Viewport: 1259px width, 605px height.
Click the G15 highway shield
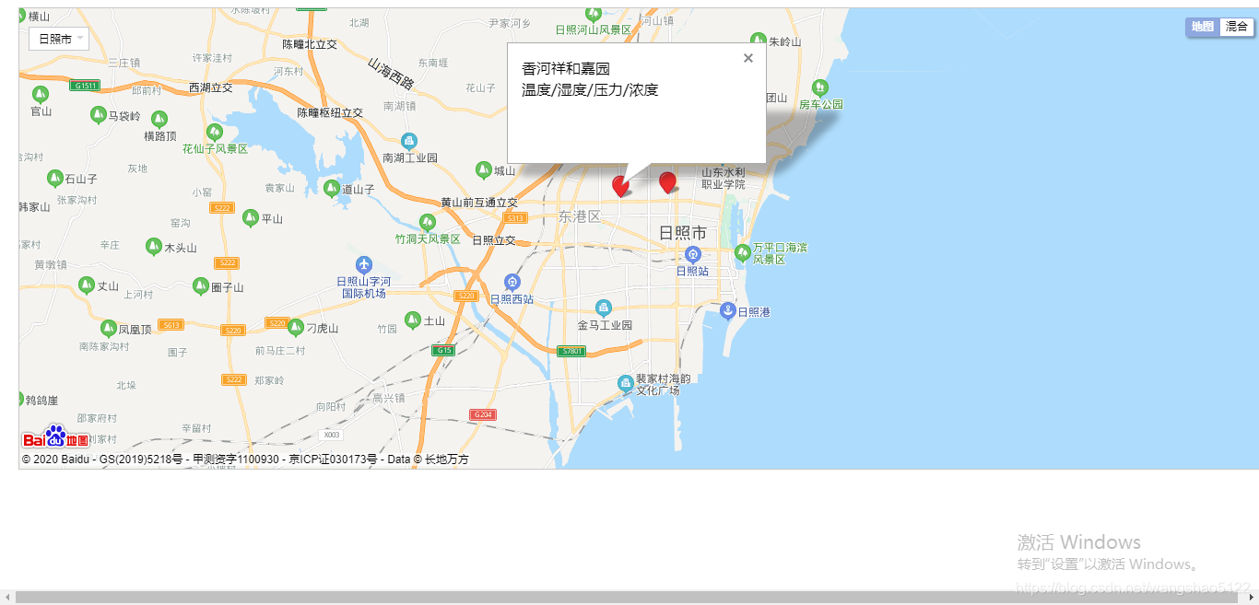click(444, 350)
